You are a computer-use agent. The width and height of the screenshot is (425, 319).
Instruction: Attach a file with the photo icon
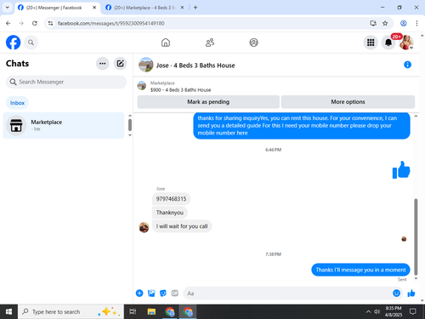pyautogui.click(x=151, y=293)
